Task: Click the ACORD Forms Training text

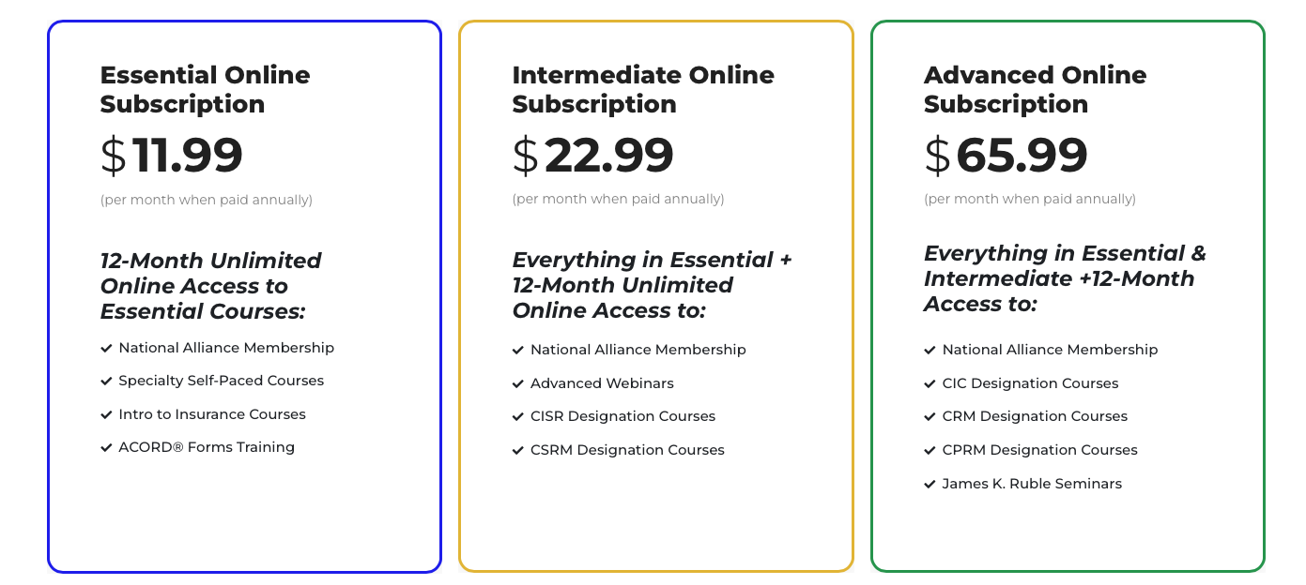Action: coord(207,447)
